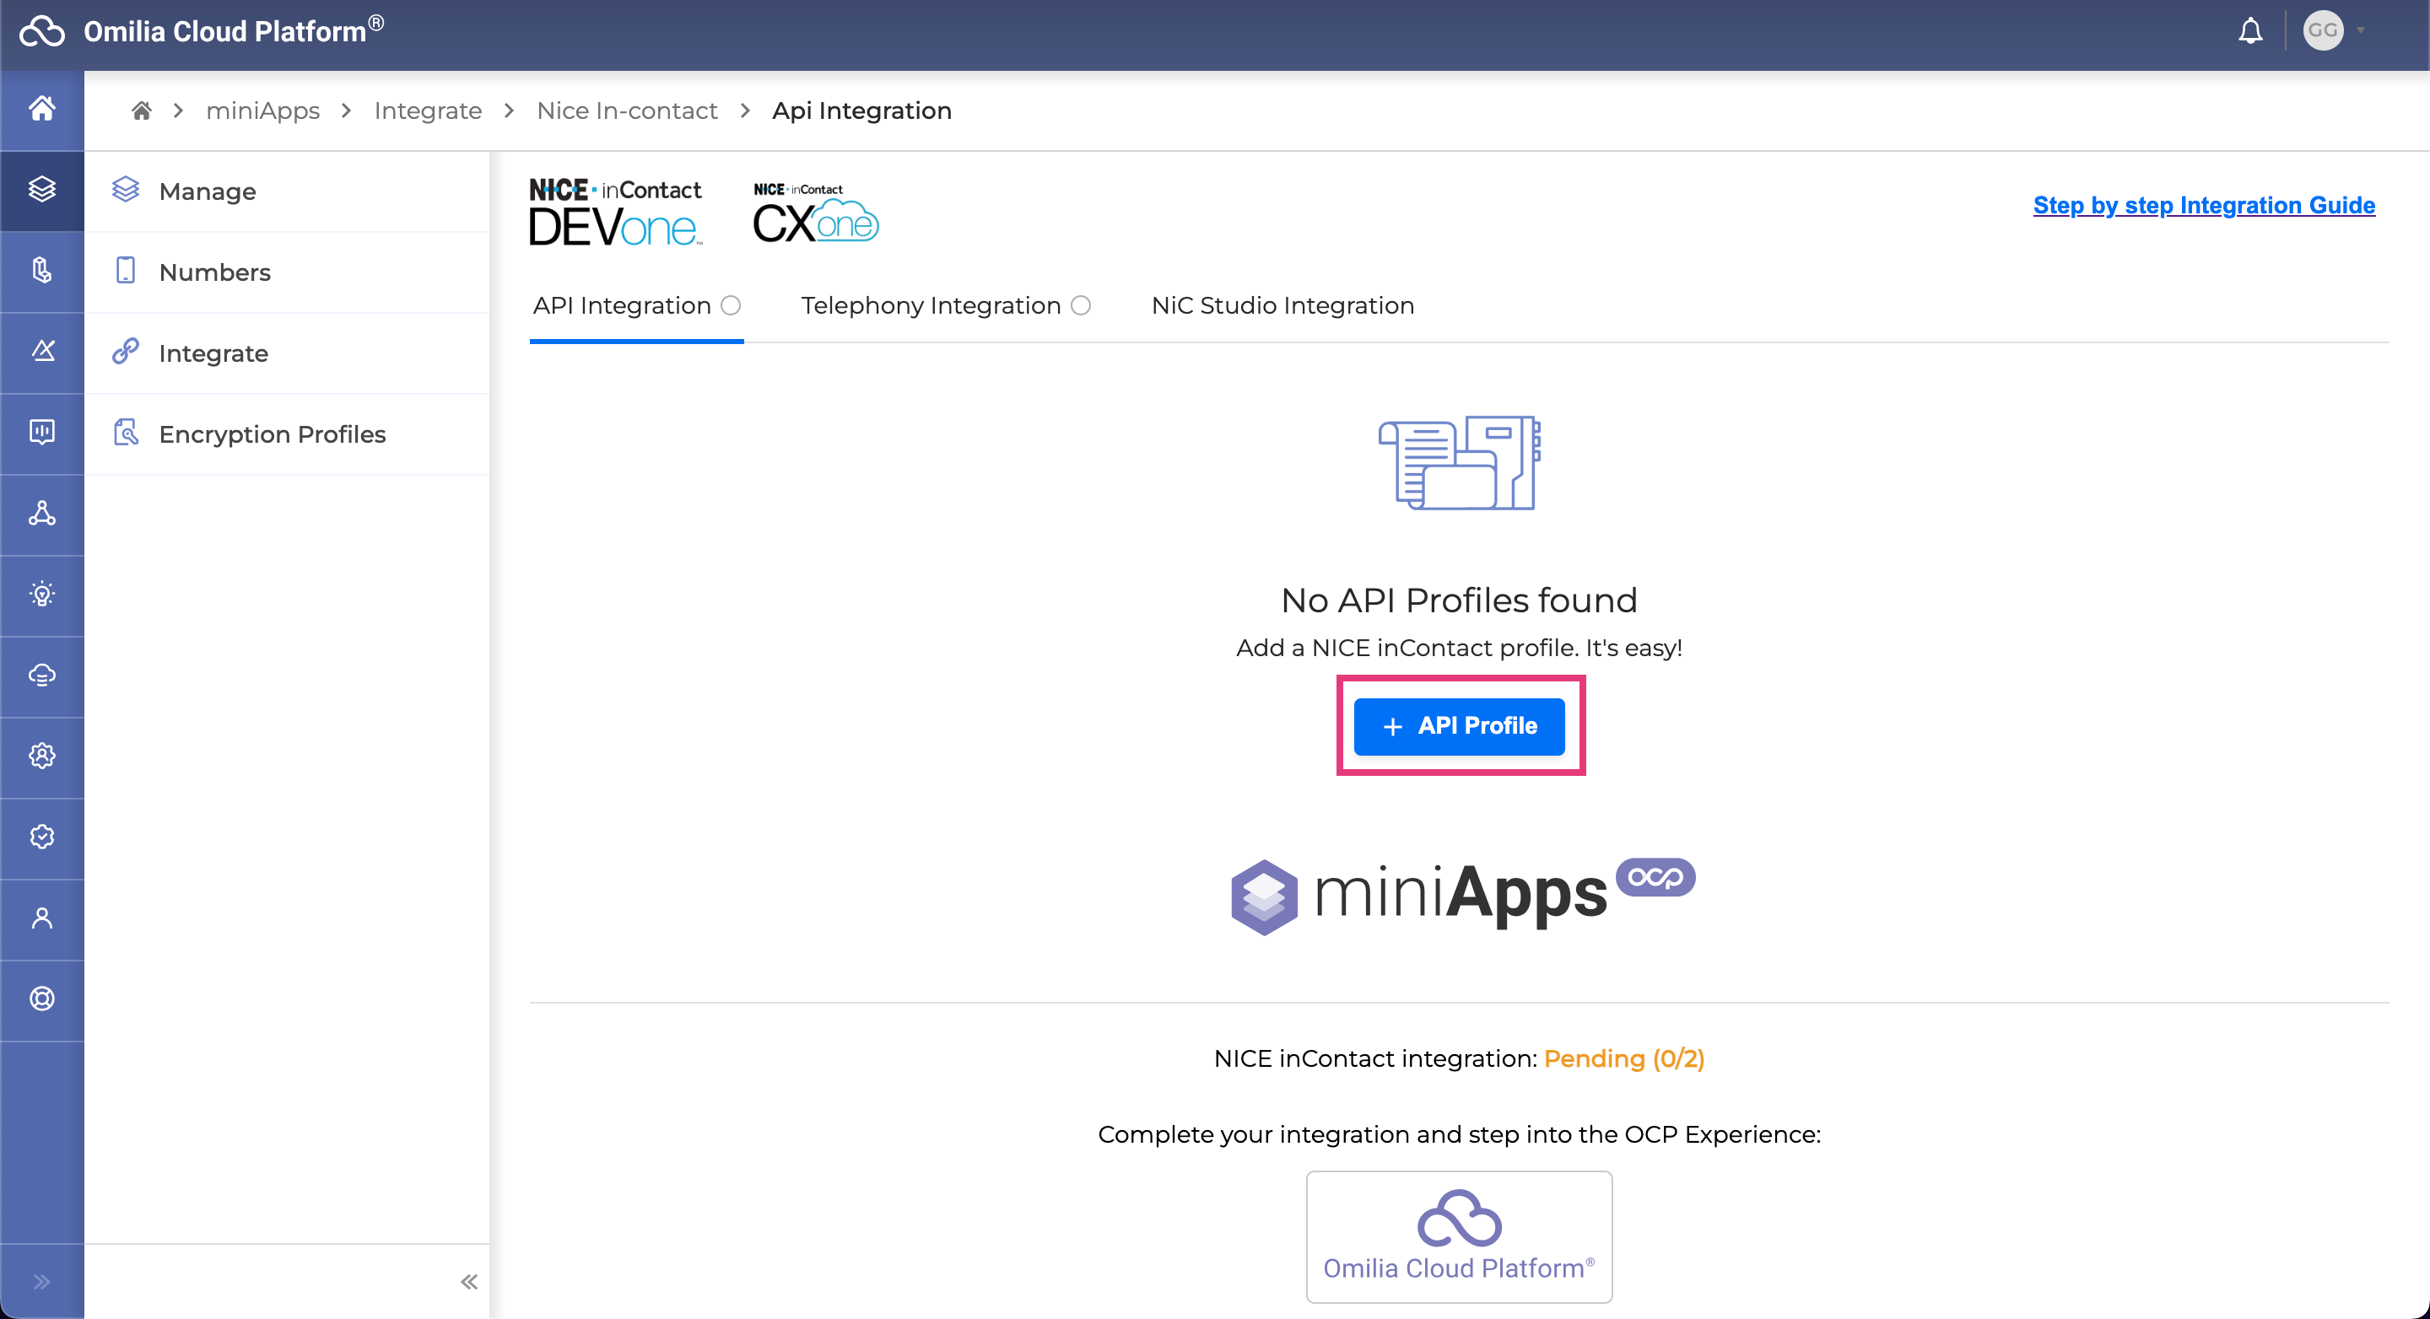Switch to NiC Studio Integration tab
Screen dimensions: 2430x1319
click(1282, 305)
